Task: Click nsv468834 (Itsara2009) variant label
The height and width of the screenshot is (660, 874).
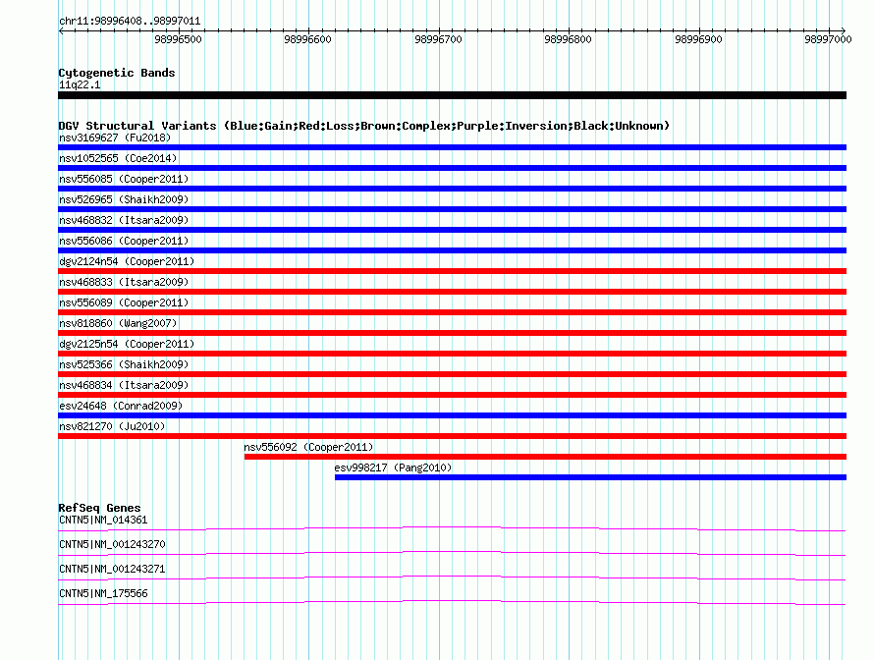Action: 124,385
